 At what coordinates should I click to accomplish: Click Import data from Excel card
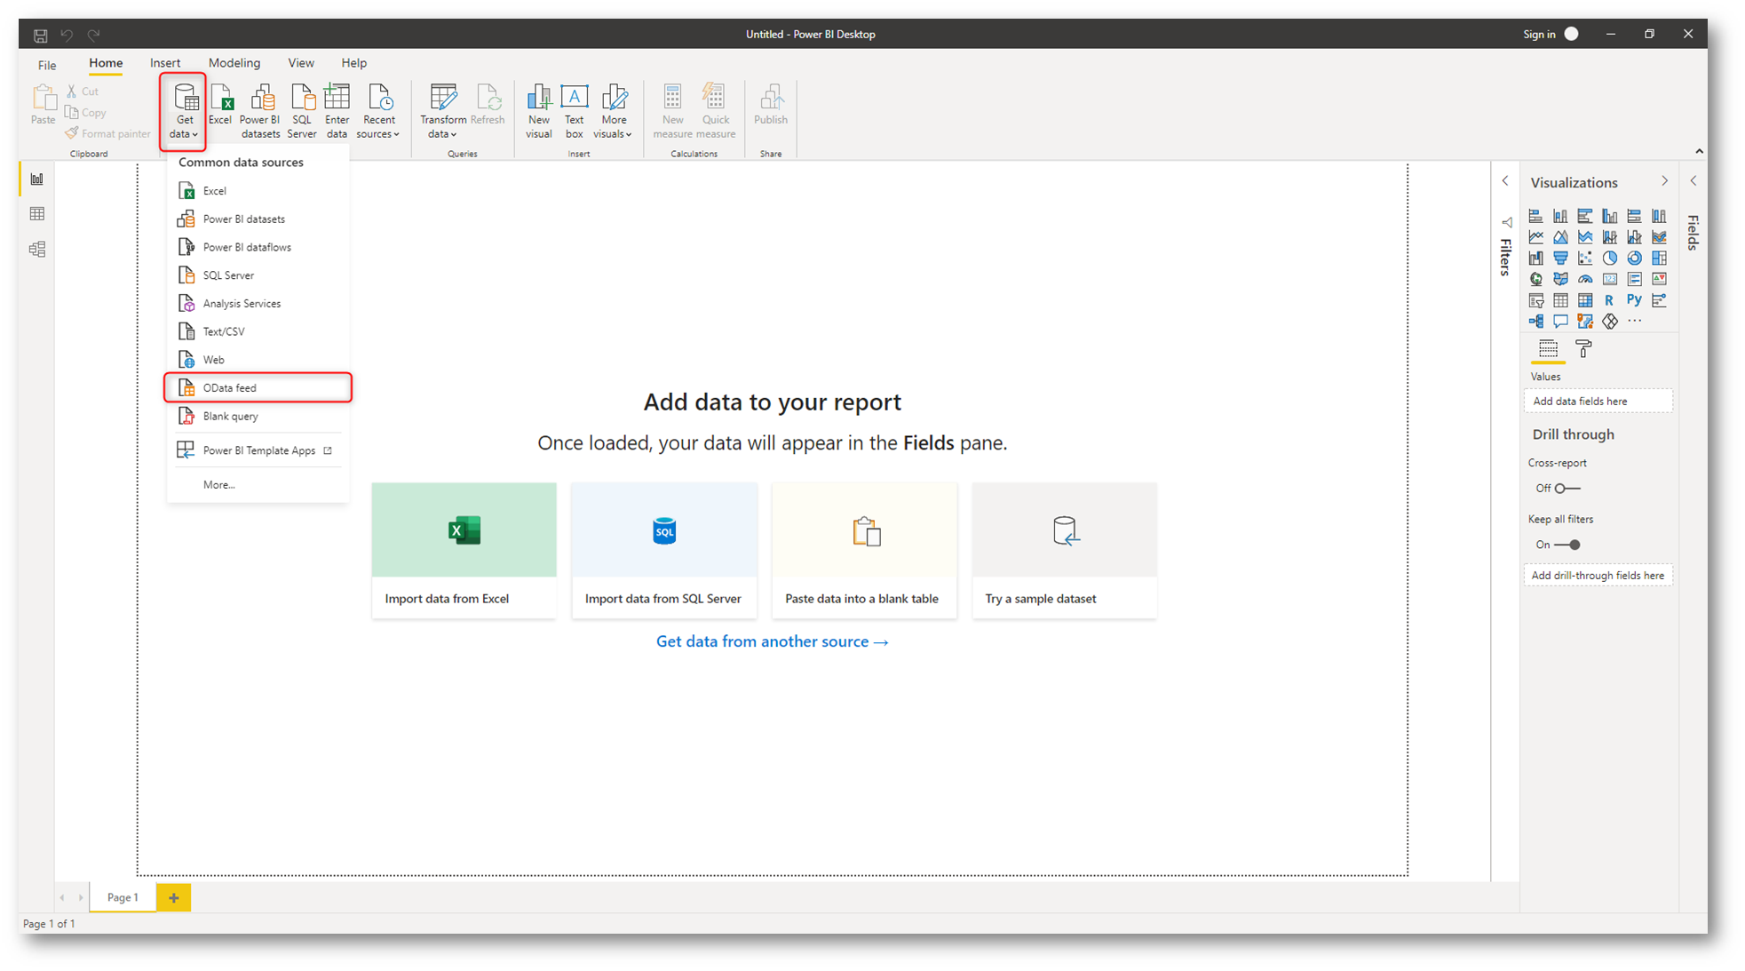[464, 550]
